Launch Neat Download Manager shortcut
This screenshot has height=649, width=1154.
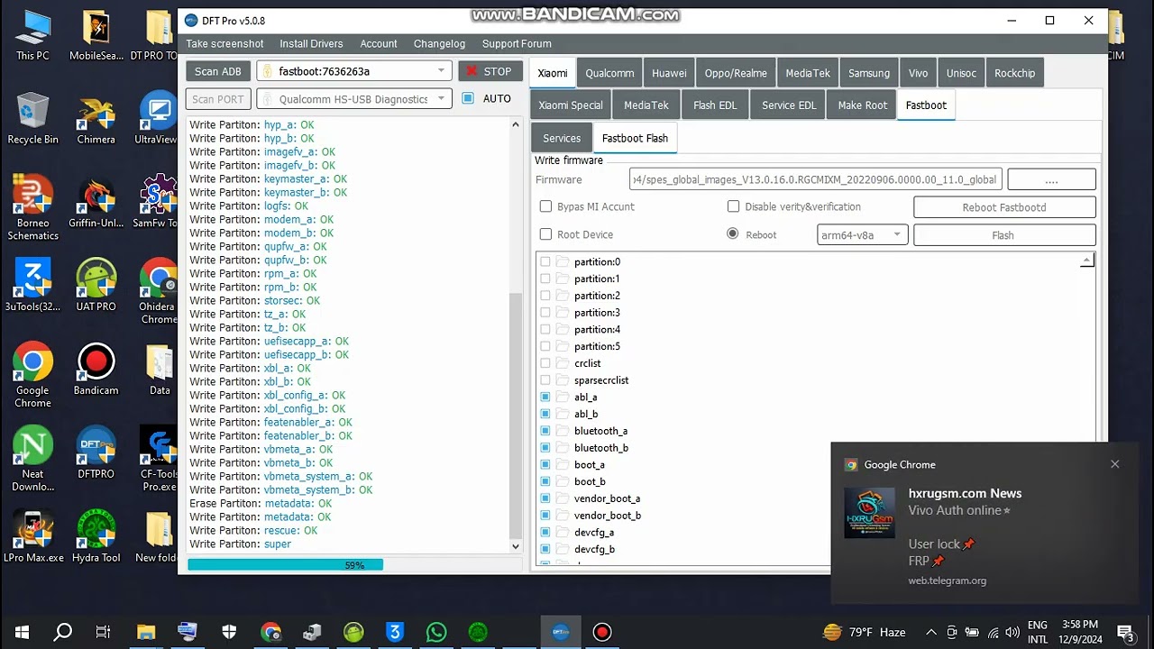pos(32,460)
